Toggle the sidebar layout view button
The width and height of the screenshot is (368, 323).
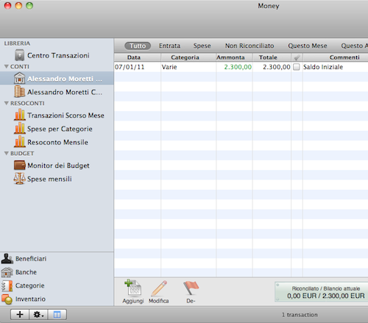(57, 314)
